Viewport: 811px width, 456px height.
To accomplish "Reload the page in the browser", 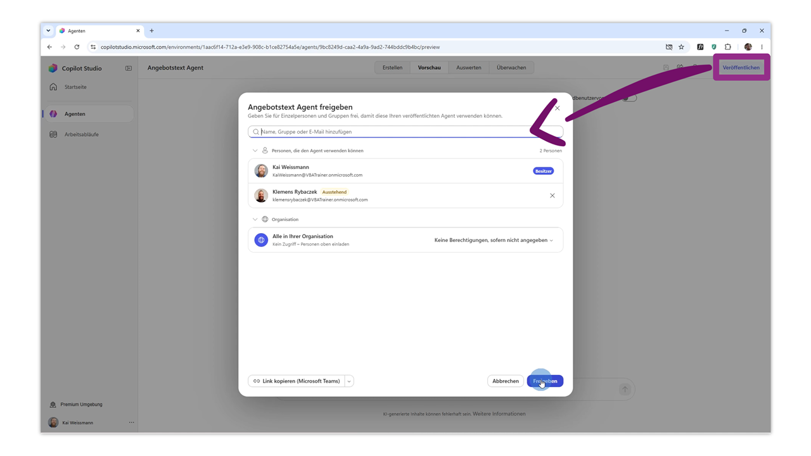I will pyautogui.click(x=77, y=47).
